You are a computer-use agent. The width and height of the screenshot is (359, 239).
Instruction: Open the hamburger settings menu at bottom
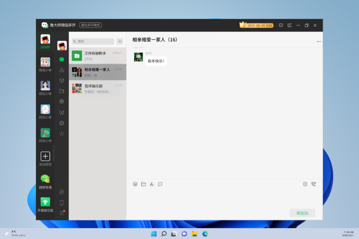(x=62, y=213)
